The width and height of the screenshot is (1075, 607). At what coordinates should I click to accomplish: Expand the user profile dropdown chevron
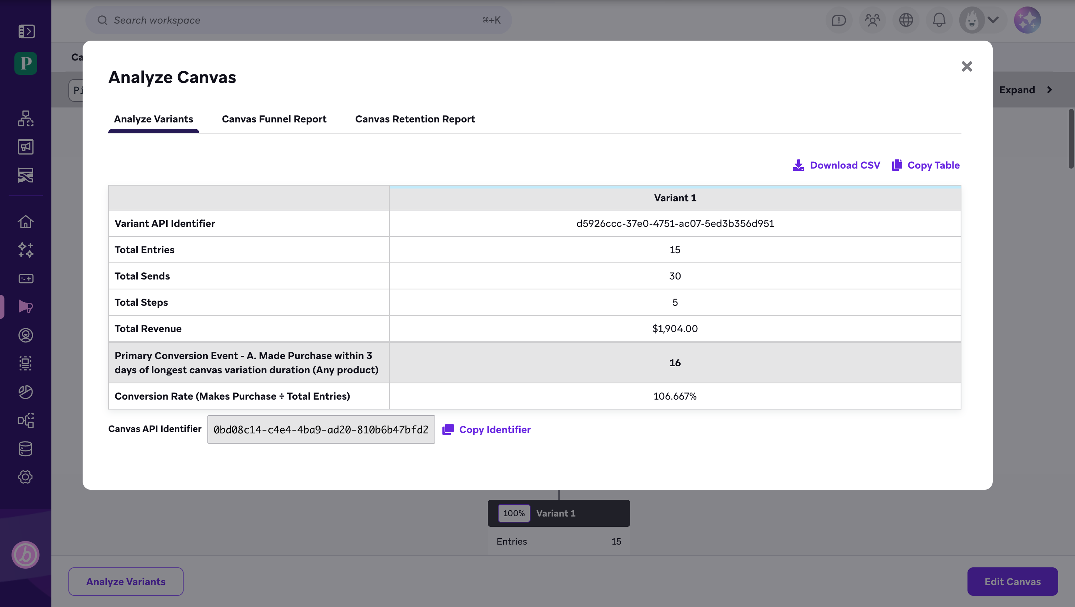(x=994, y=20)
